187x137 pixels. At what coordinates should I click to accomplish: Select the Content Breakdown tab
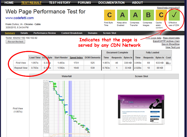[72, 33]
